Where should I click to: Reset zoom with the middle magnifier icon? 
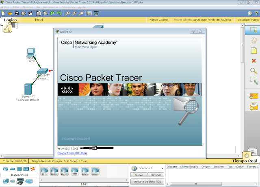74,13
